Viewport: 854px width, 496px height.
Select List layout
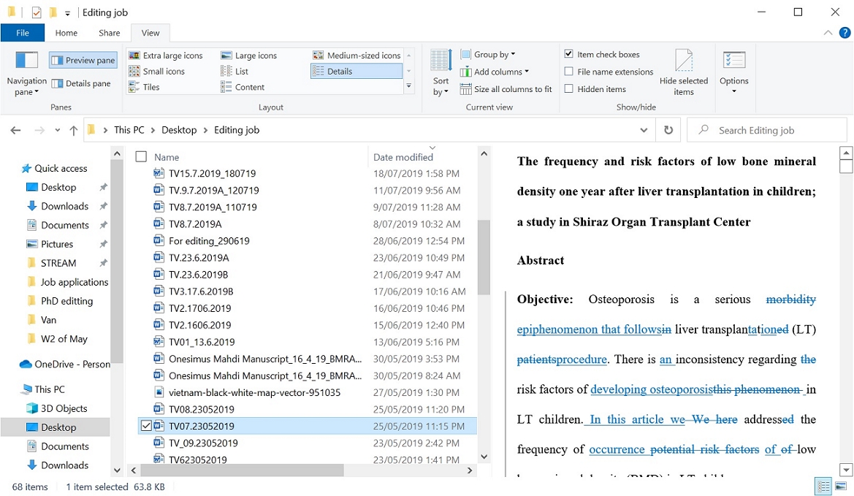point(235,72)
